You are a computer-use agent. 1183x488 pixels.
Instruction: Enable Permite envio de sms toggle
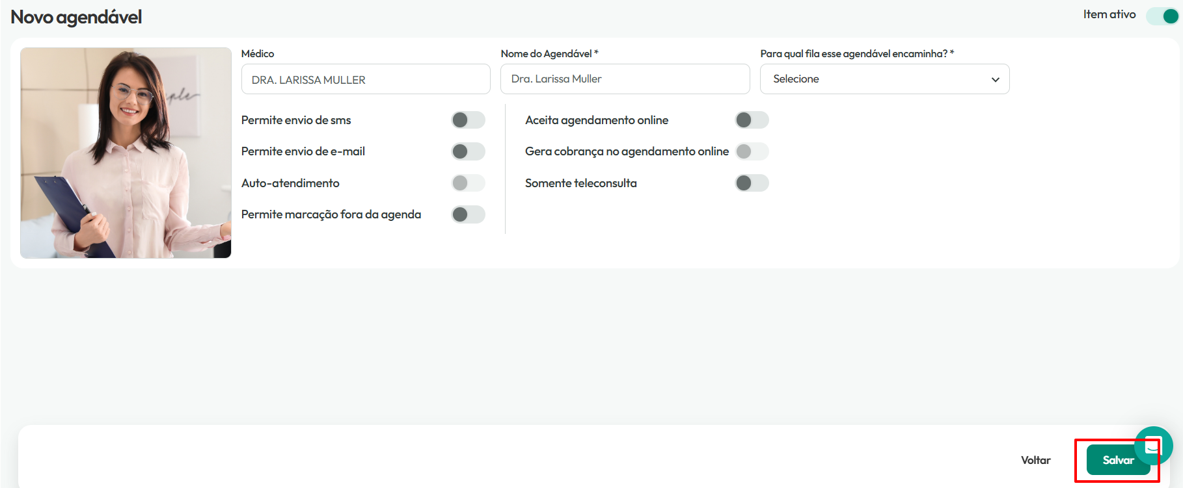(469, 120)
